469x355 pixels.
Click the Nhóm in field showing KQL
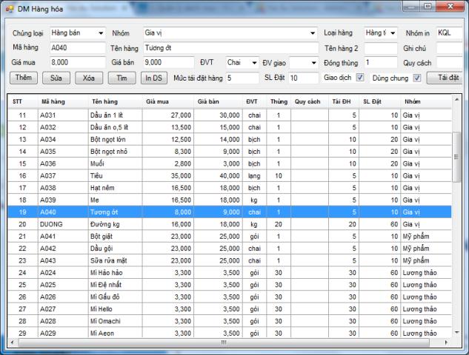point(450,33)
